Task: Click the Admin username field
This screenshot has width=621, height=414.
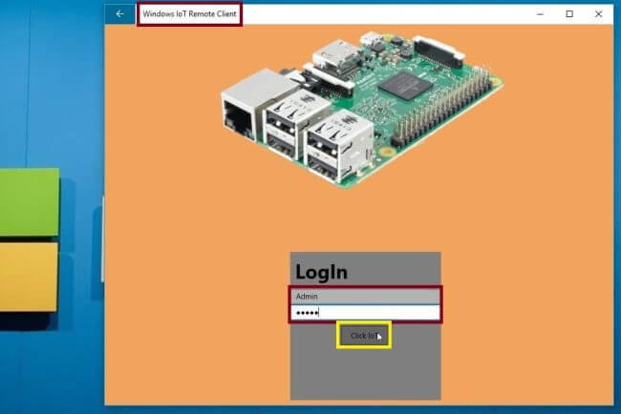Action: pos(365,296)
